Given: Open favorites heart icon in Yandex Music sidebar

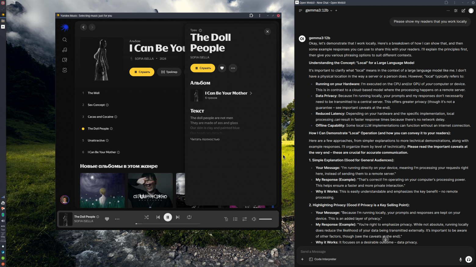Looking at the screenshot, I should click(x=65, y=70).
